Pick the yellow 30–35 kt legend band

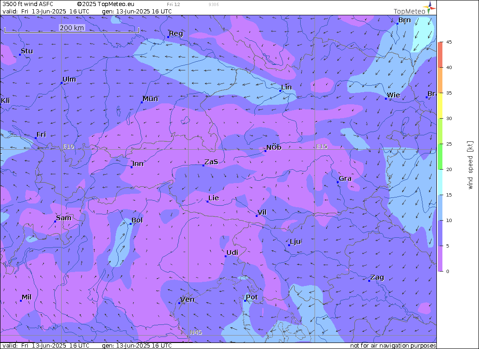[440, 106]
